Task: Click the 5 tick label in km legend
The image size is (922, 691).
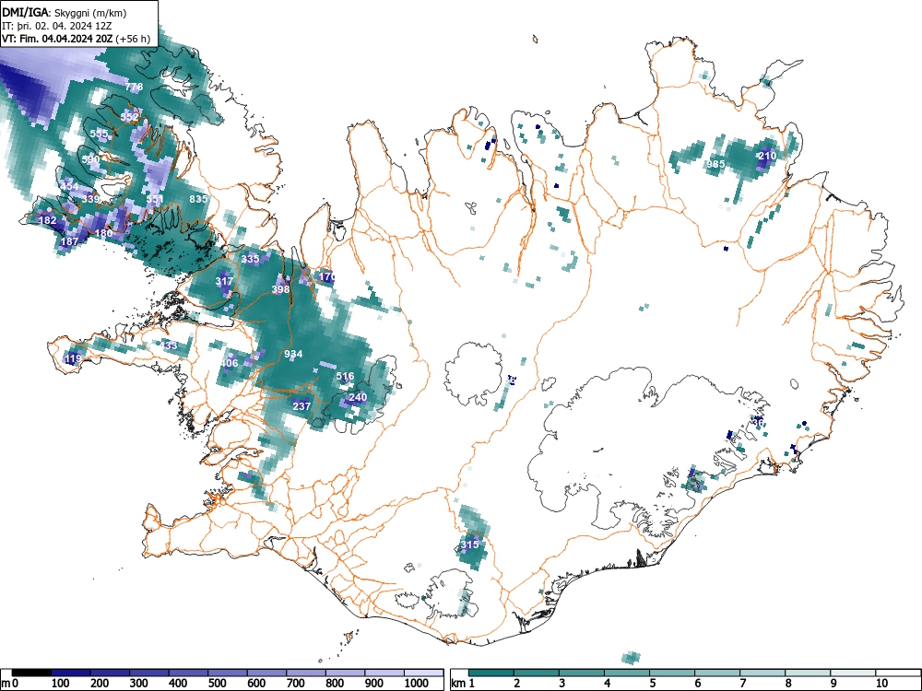Action: pos(653,684)
